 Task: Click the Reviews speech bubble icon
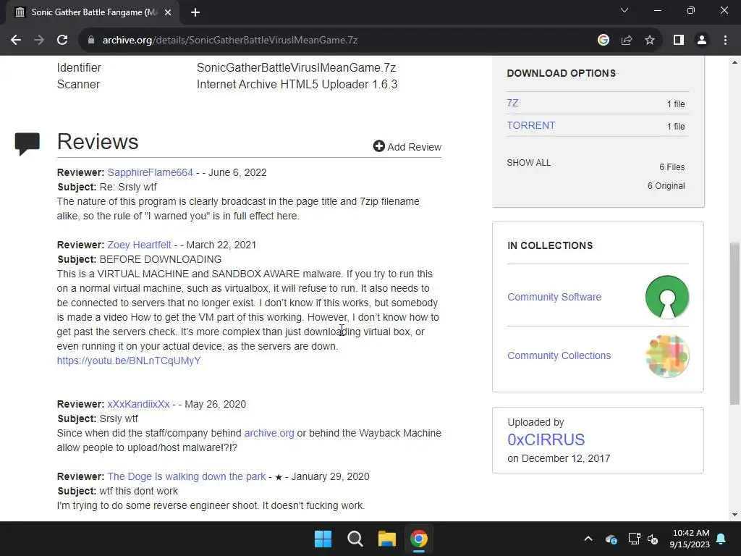point(27,144)
